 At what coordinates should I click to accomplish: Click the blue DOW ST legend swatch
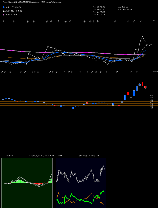[3, 7]
